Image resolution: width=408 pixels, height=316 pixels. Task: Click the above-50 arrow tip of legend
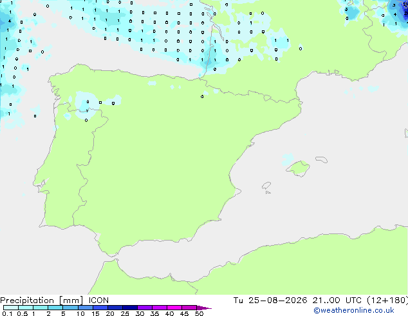coord(204,308)
